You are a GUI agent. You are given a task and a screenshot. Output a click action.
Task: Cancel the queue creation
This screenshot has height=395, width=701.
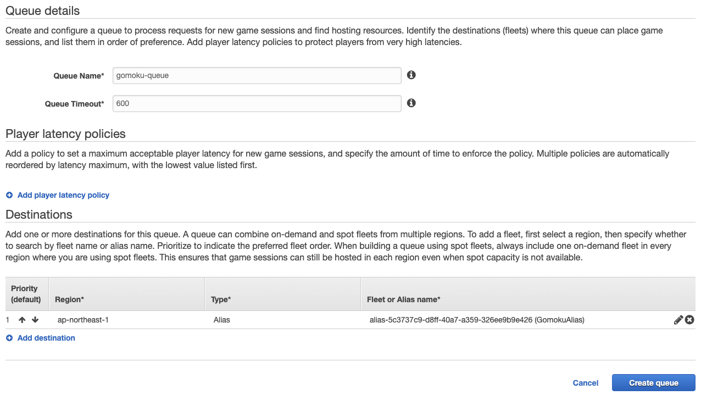pyautogui.click(x=586, y=383)
